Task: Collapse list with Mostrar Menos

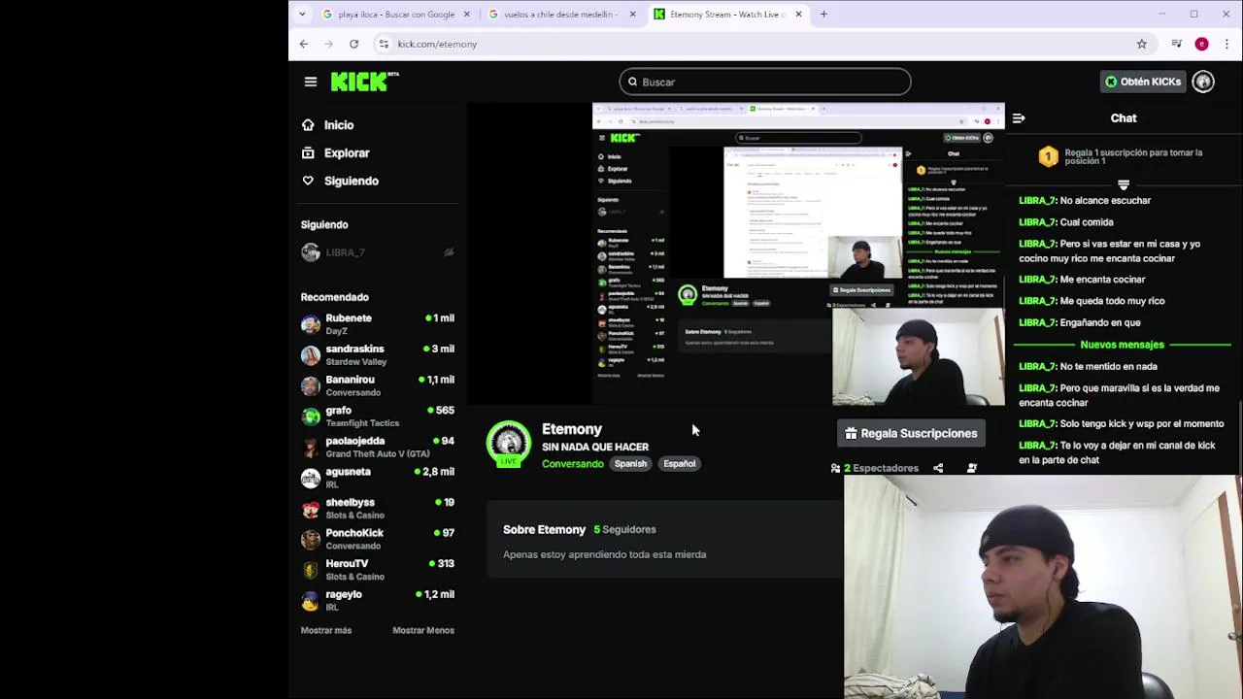Action: 423,630
